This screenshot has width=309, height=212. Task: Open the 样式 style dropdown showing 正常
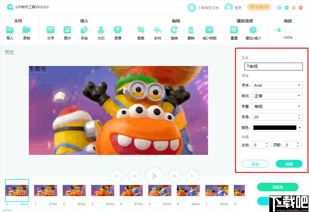pos(277,96)
